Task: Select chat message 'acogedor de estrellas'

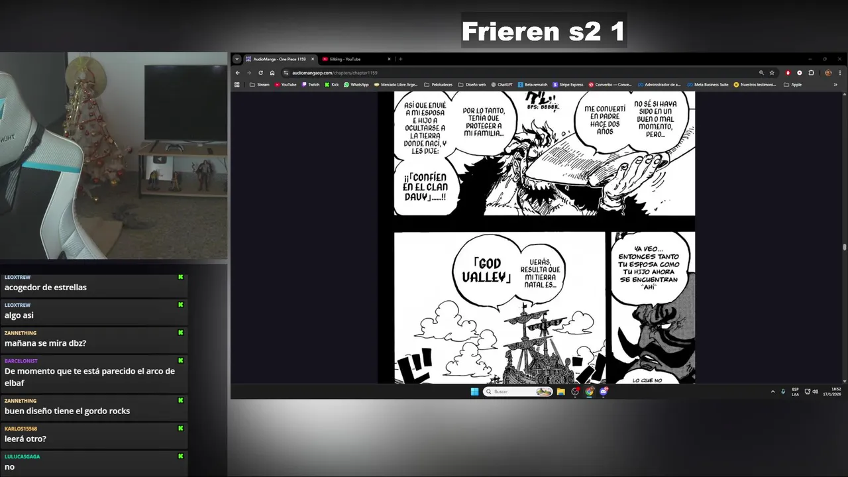Action: (x=46, y=288)
